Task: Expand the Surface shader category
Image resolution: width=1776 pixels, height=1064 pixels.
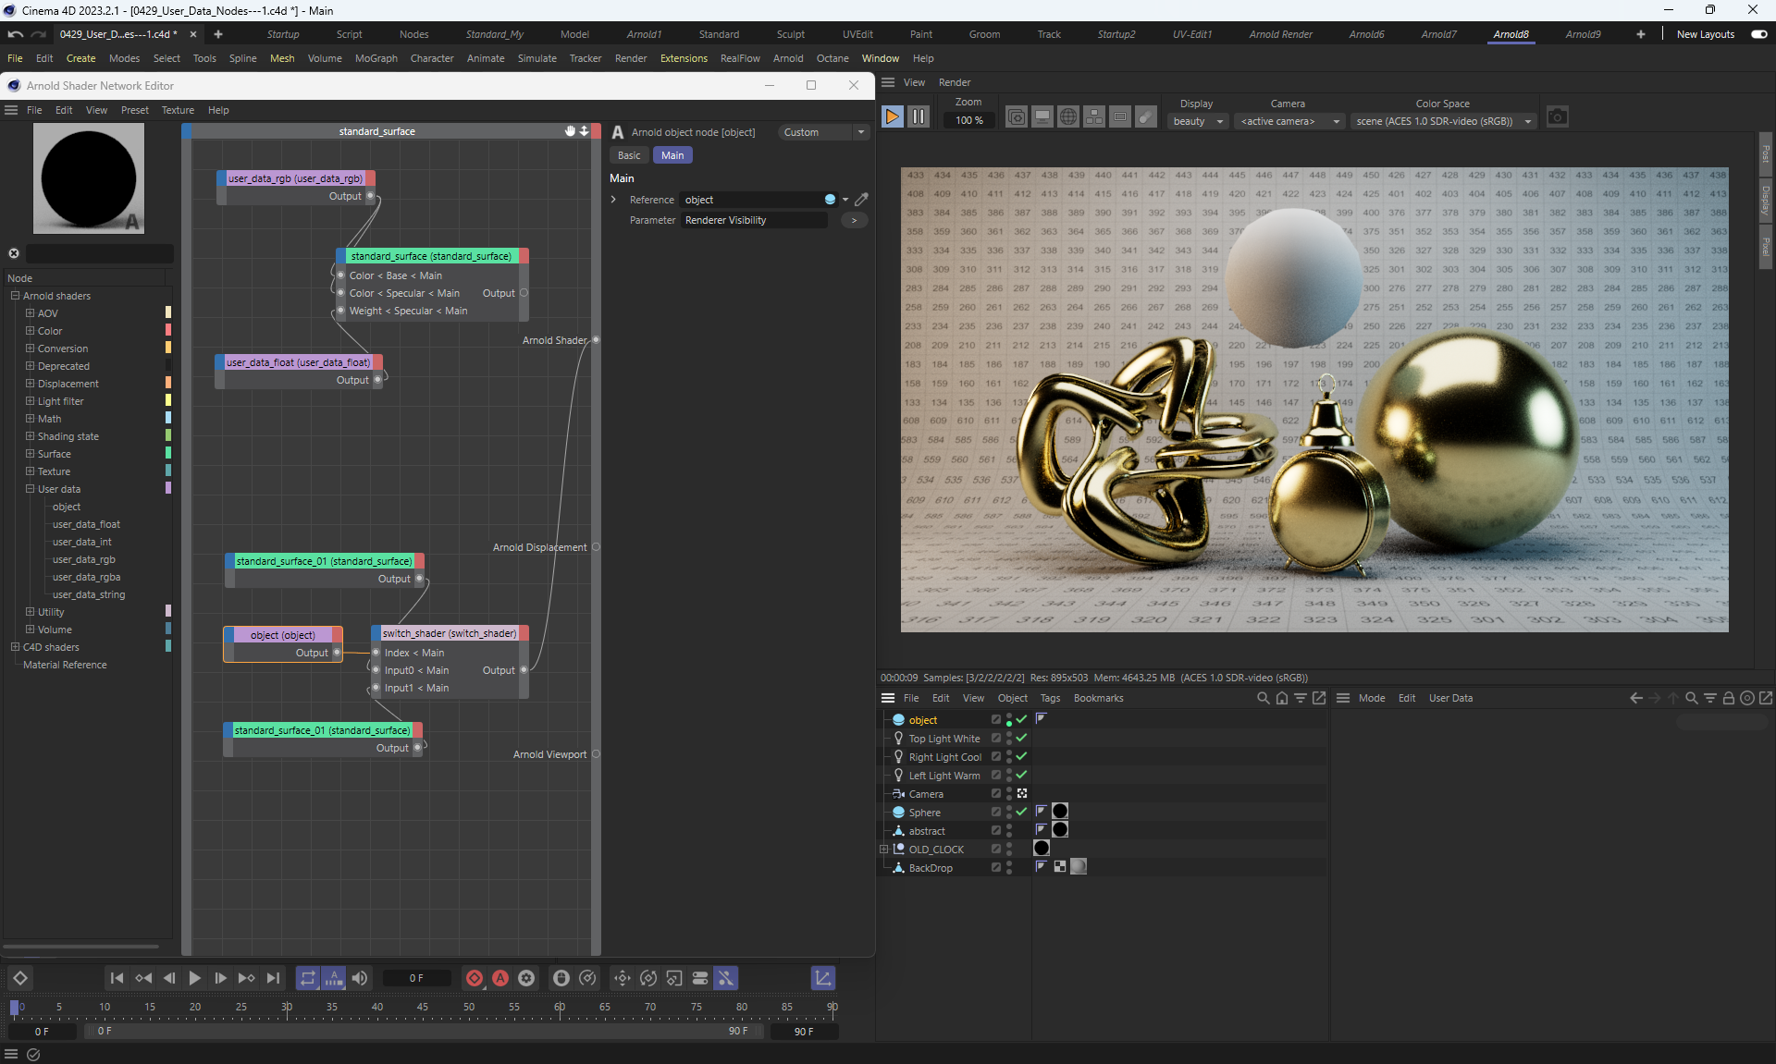Action: (x=30, y=454)
